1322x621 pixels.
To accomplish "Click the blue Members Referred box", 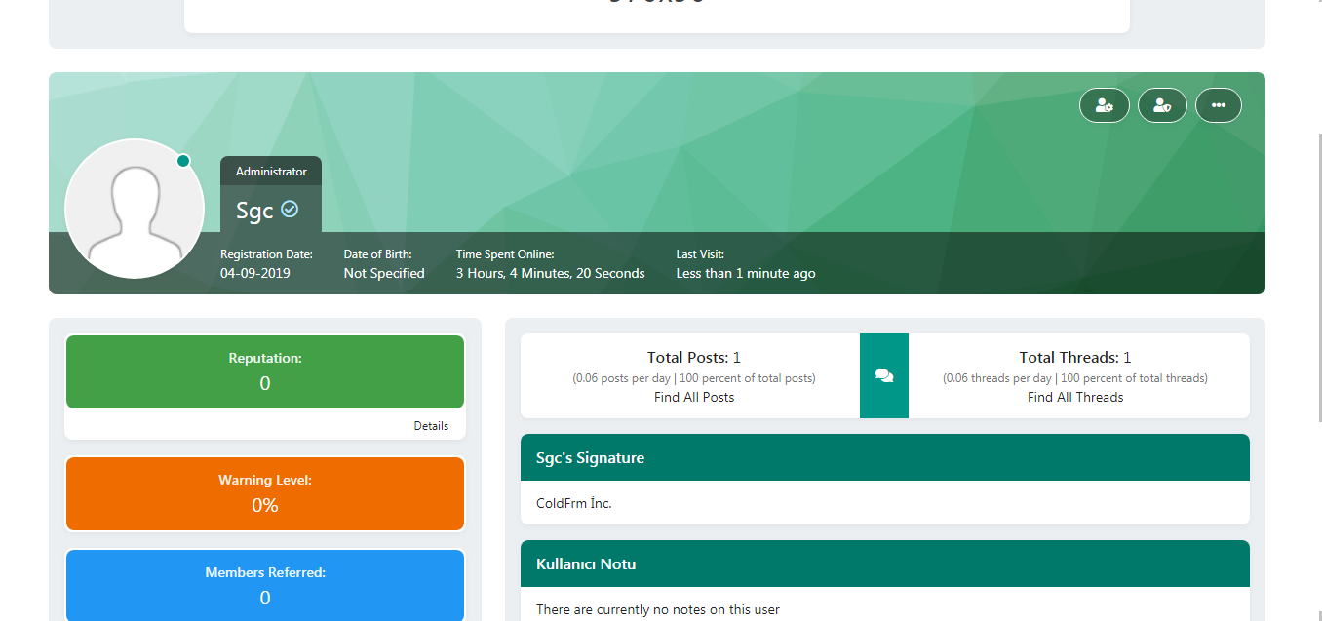I will 265,585.
